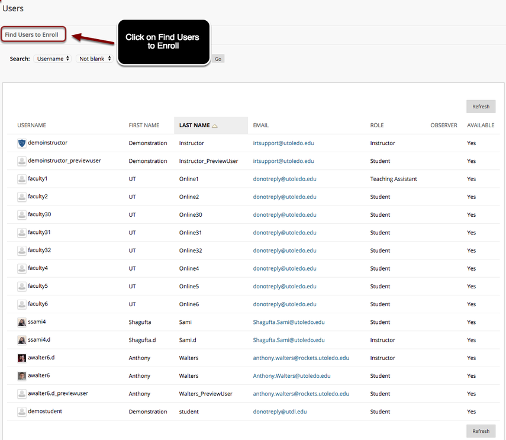Click the Find Users to Enroll button
The height and width of the screenshot is (440, 506).
click(33, 34)
